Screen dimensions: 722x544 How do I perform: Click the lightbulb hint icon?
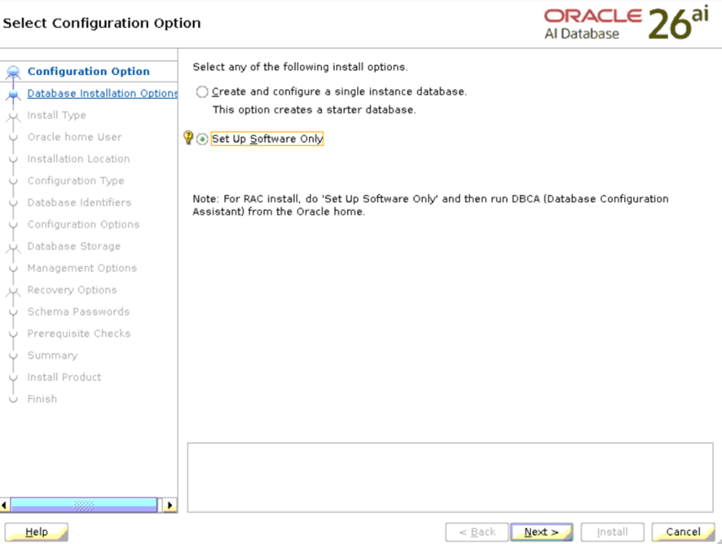click(188, 138)
